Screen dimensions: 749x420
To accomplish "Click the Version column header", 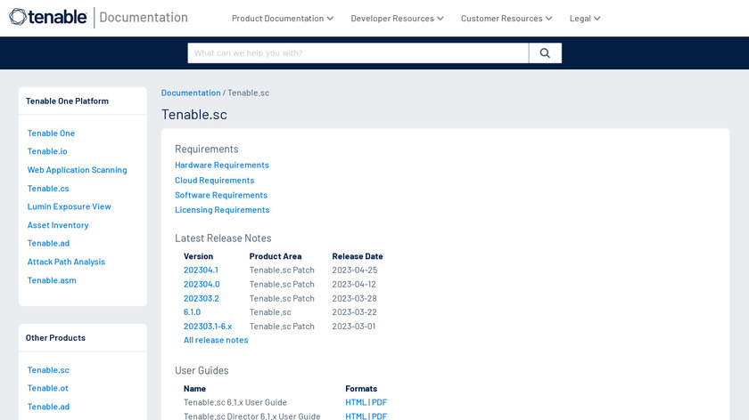I will pyautogui.click(x=198, y=256).
